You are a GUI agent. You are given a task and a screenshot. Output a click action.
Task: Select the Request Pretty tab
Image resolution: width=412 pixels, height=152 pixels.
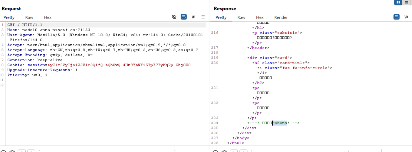pos(9,17)
